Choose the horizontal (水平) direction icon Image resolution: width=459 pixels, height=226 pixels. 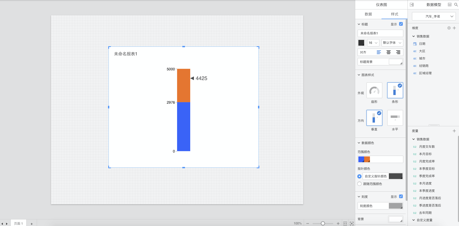tap(395, 118)
